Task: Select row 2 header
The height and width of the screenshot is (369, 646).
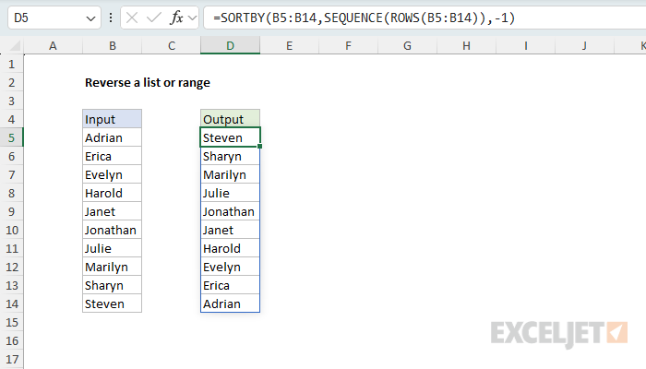Action: [11, 82]
